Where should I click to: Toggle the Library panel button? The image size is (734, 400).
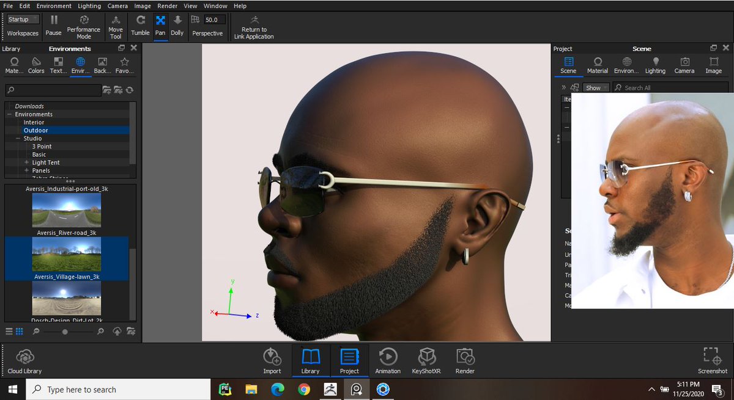coord(311,361)
